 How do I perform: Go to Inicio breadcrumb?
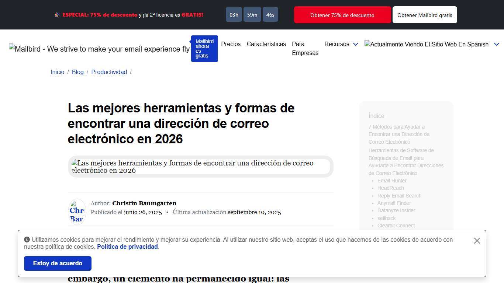58,72
